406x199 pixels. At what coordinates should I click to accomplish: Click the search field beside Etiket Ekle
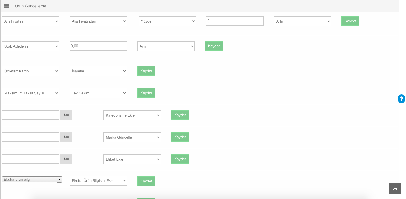click(x=31, y=159)
